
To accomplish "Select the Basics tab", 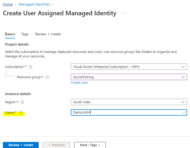I will 10,34.
